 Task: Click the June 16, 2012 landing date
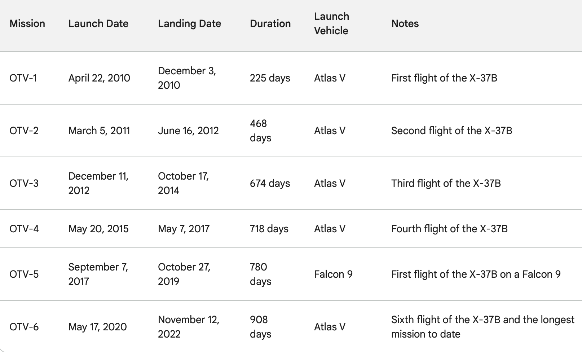pos(188,131)
